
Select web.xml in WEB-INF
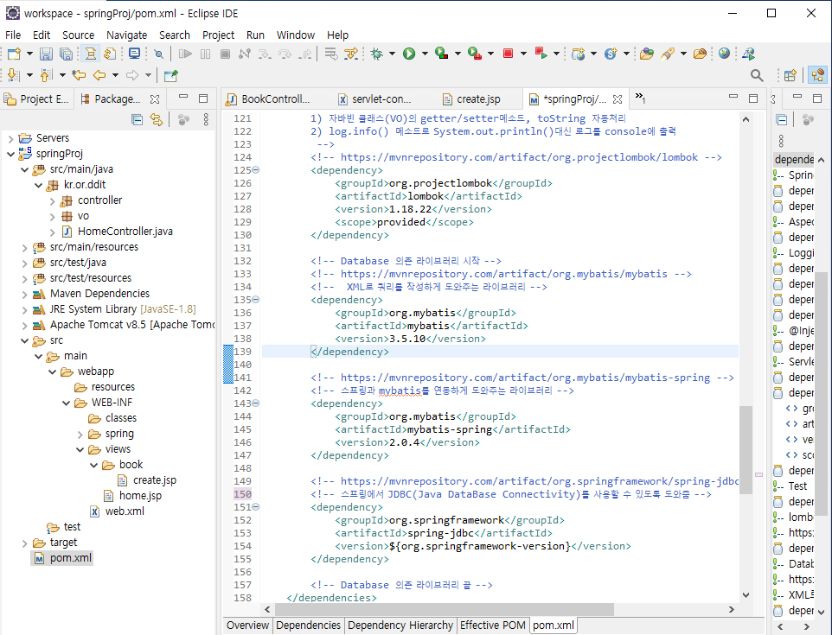125,511
